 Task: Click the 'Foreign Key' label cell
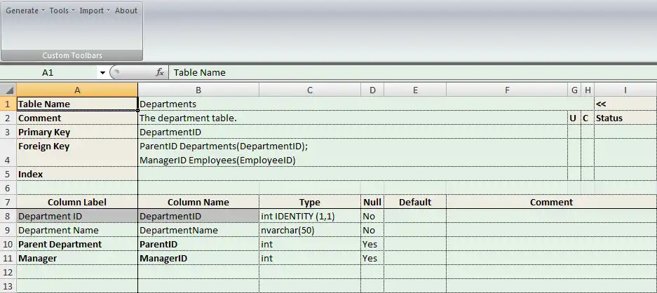(x=77, y=153)
